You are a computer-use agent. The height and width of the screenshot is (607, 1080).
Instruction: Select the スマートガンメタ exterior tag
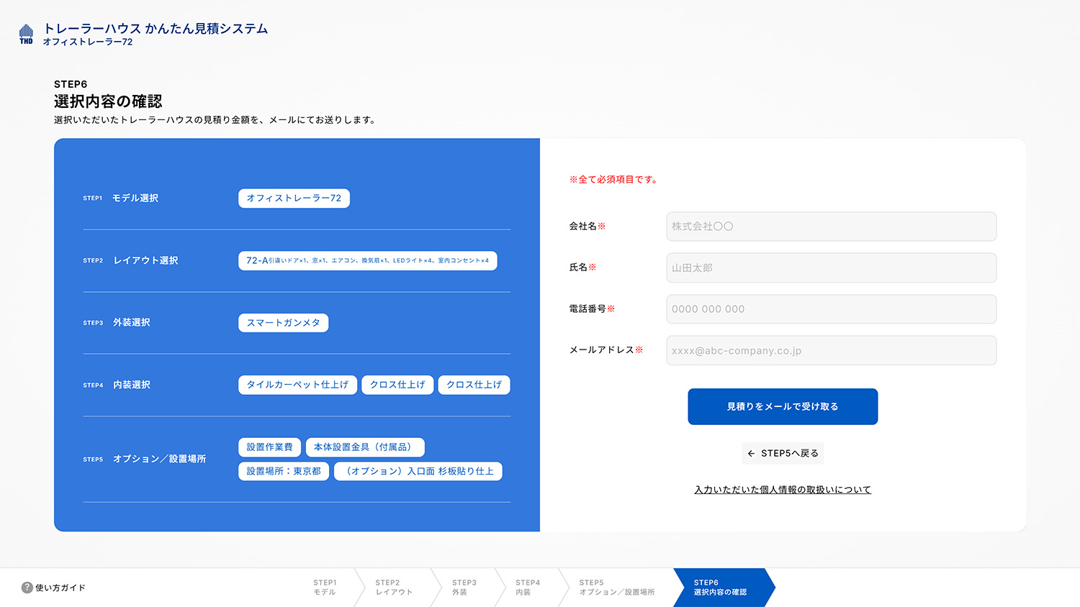pyautogui.click(x=283, y=323)
